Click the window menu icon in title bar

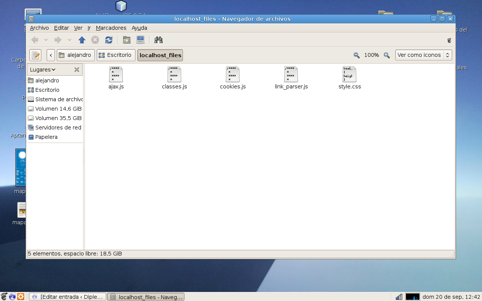(31, 19)
